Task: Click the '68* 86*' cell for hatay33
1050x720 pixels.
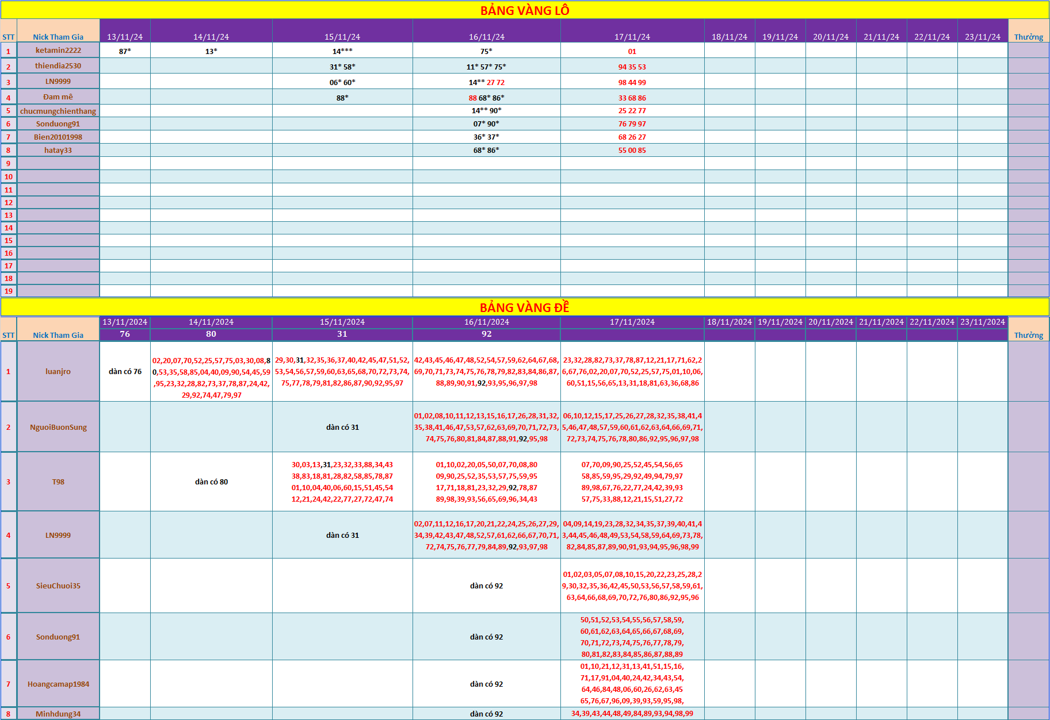Action: point(486,150)
